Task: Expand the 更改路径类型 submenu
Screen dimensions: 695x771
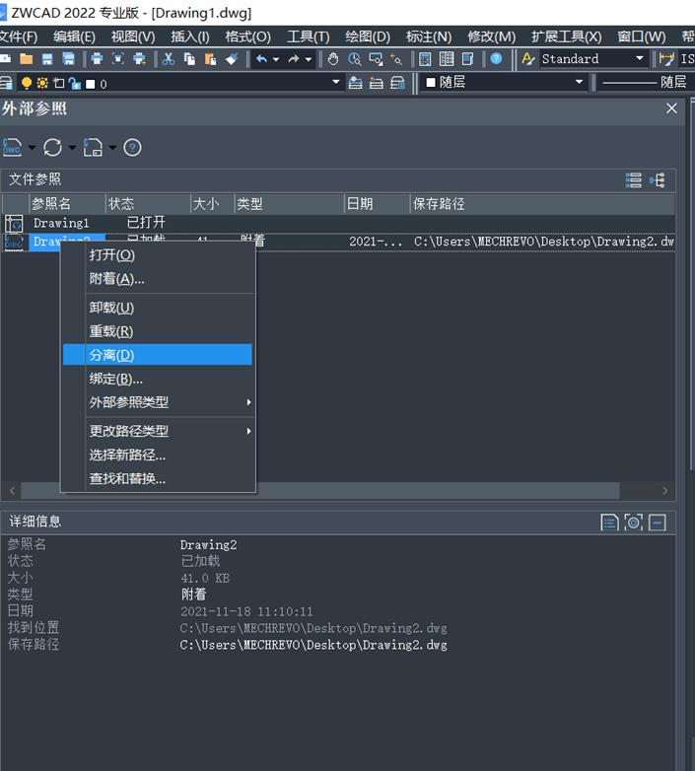Action: coord(158,431)
